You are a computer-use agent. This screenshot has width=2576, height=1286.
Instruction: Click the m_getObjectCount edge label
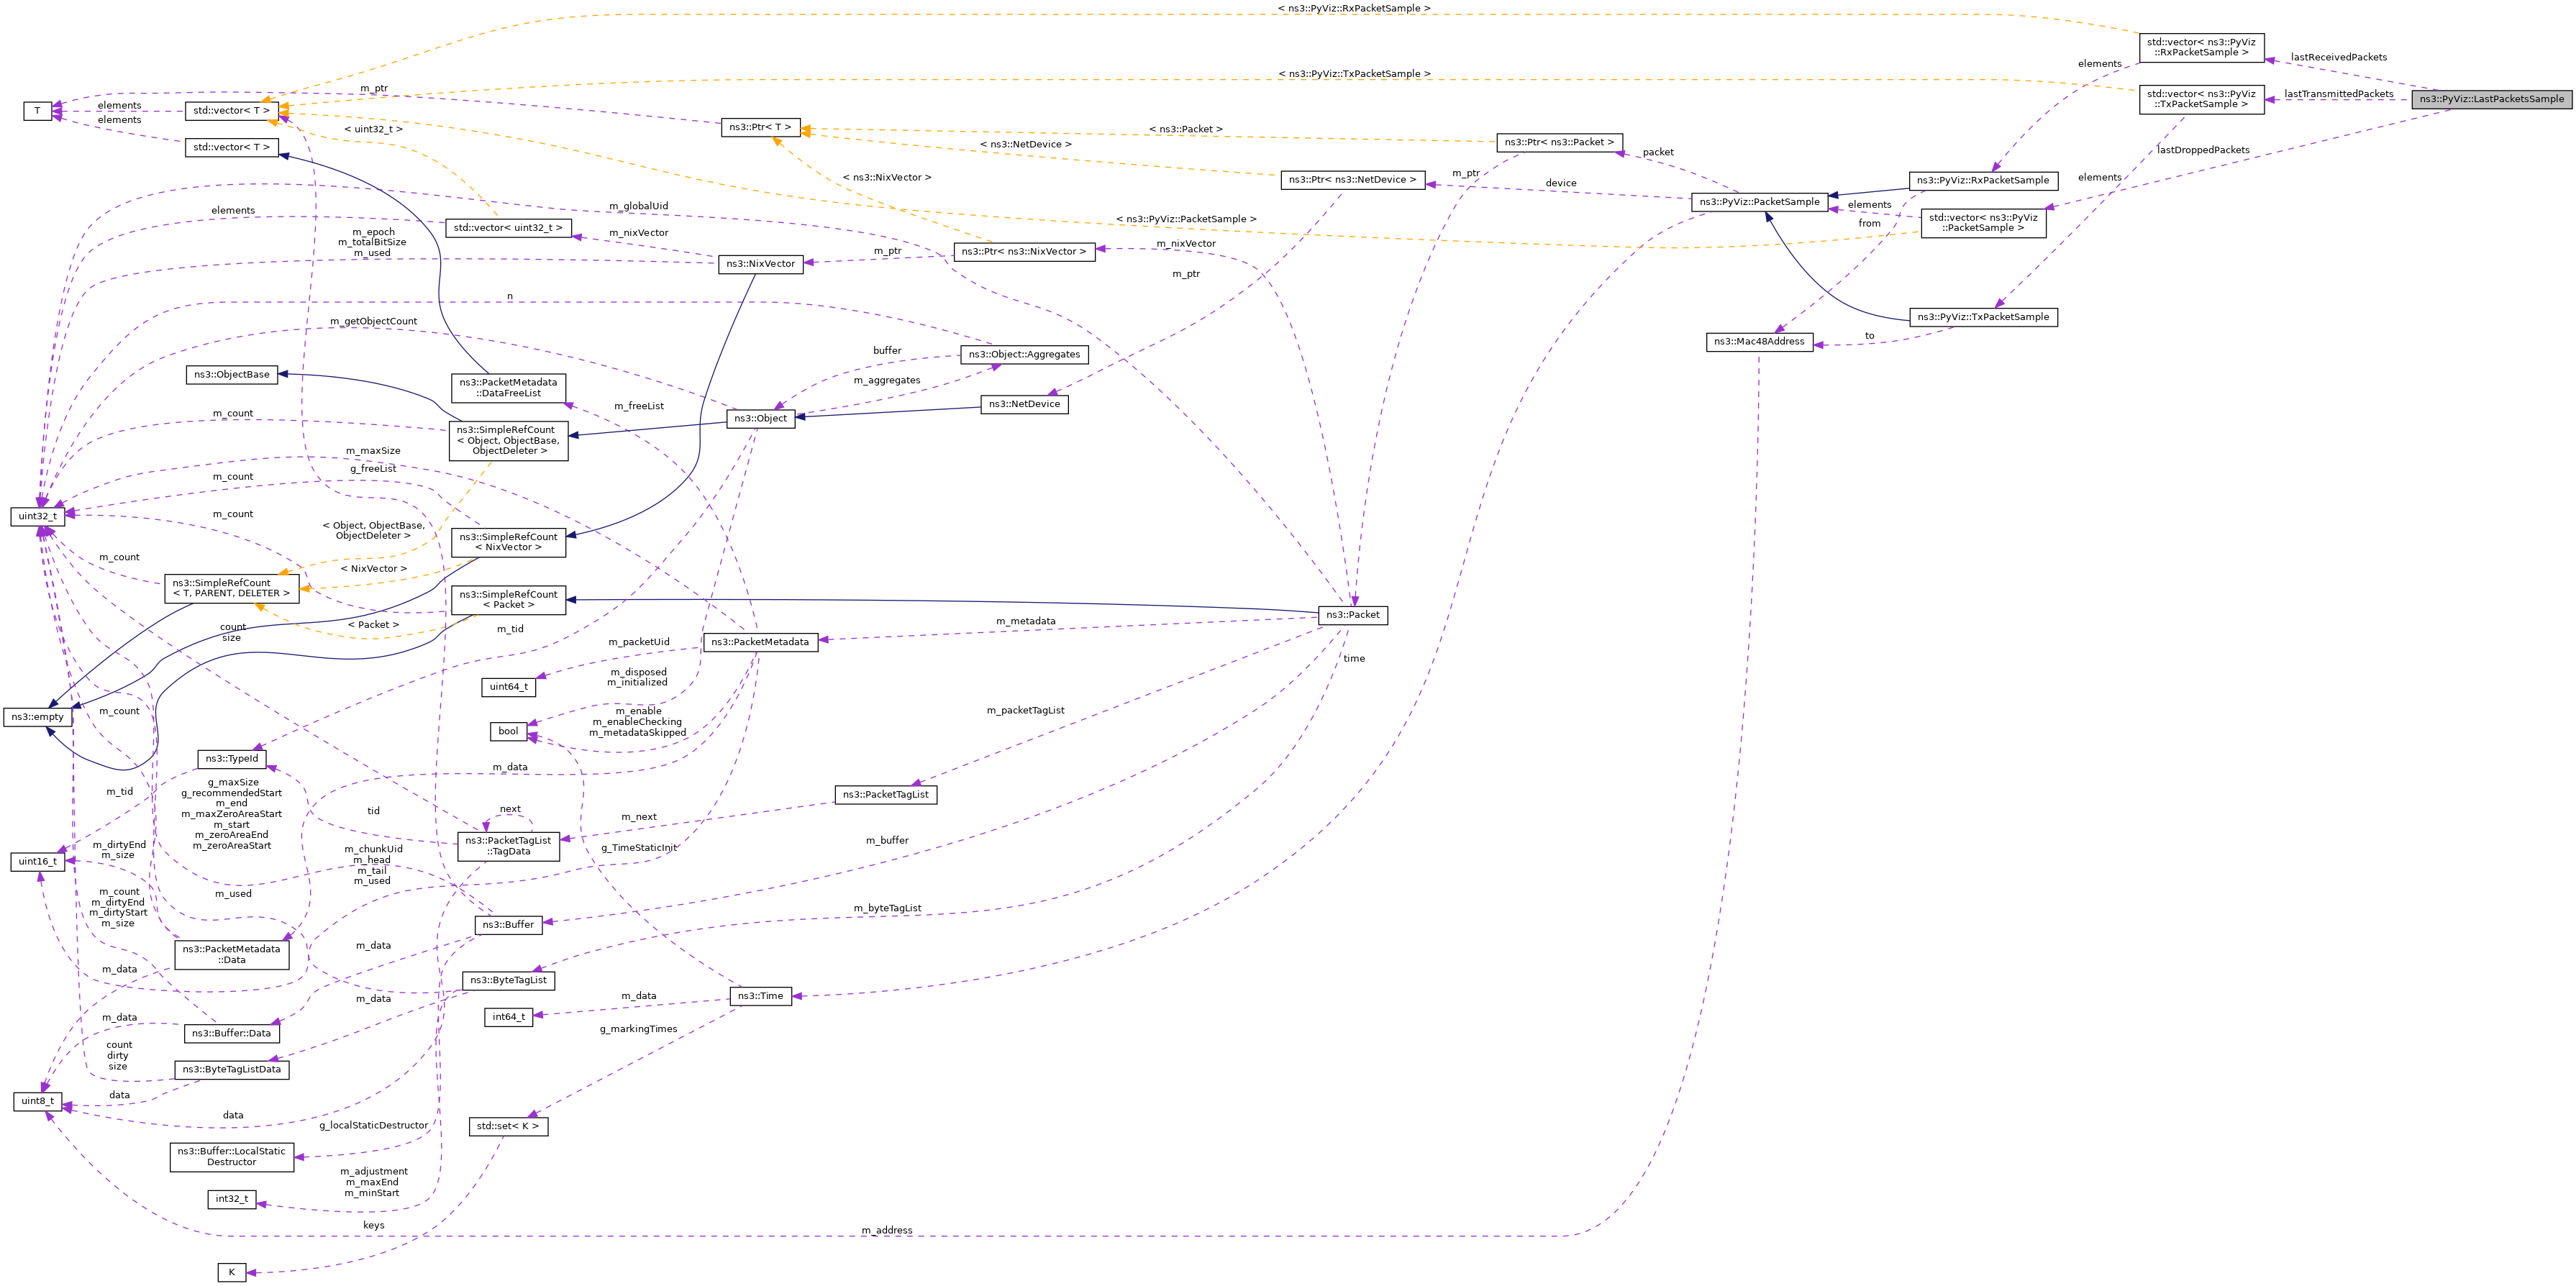(x=373, y=321)
